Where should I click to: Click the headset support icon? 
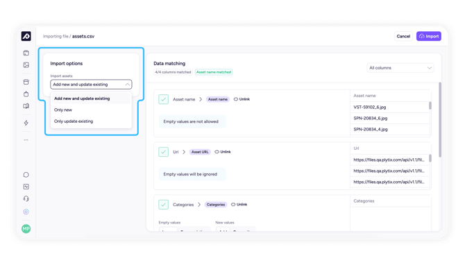pyautogui.click(x=26, y=198)
